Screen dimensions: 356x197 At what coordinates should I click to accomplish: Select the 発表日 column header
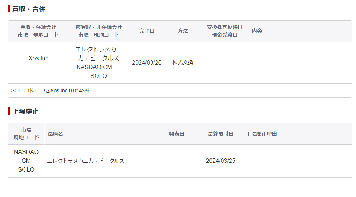click(x=176, y=134)
